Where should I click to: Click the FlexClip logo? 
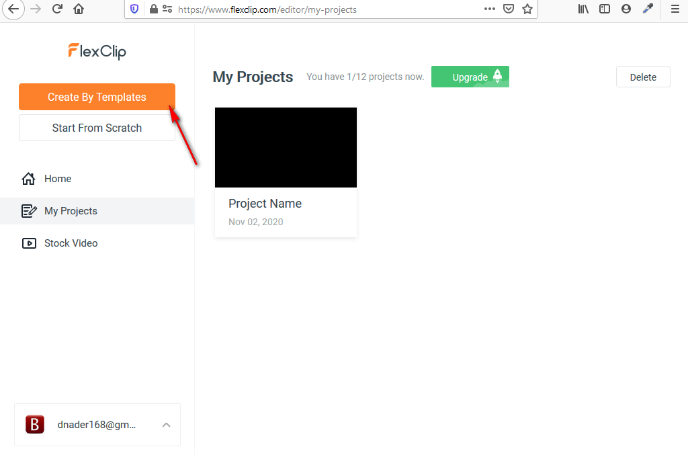click(97, 51)
